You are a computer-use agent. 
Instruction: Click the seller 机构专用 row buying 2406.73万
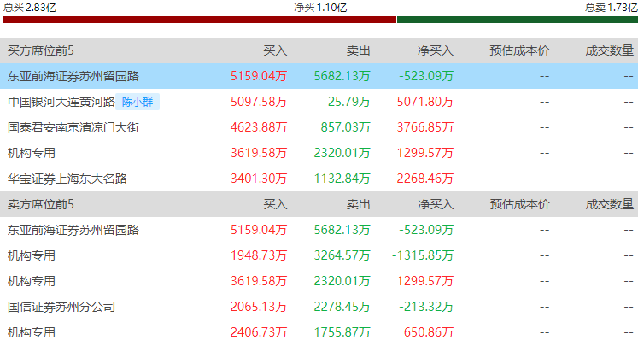coord(319,332)
